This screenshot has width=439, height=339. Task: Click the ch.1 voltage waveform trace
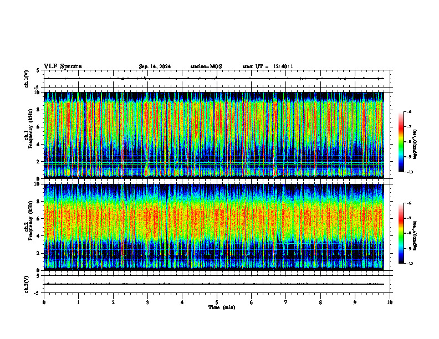(x=214, y=79)
